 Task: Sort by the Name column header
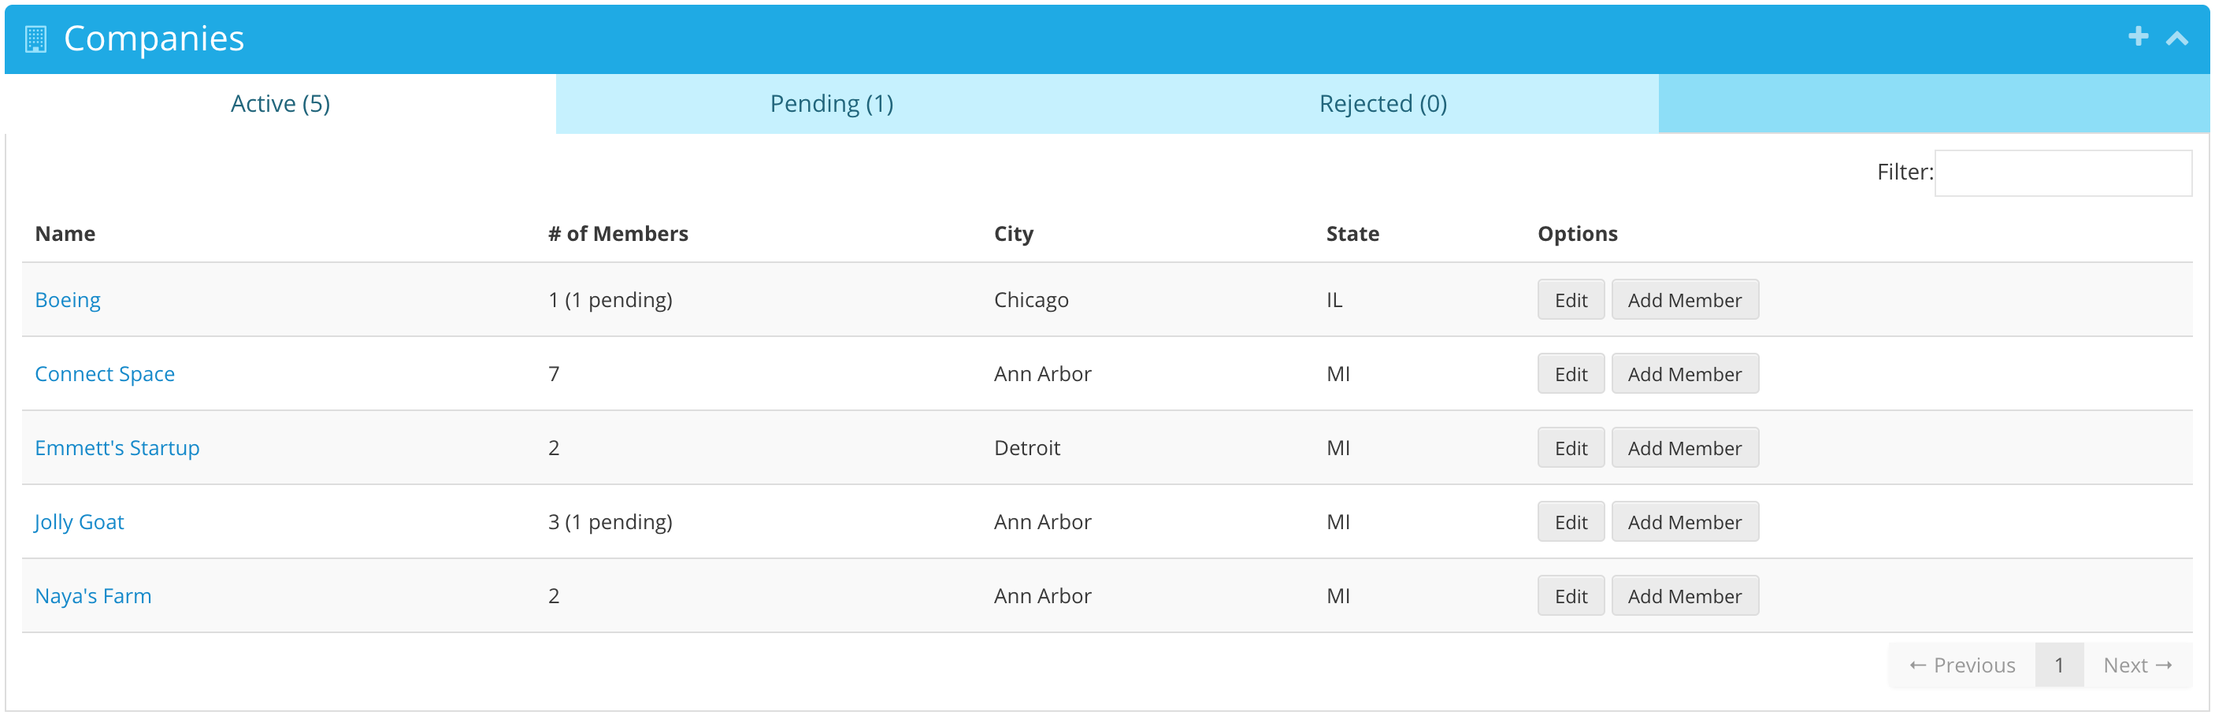[x=65, y=234]
